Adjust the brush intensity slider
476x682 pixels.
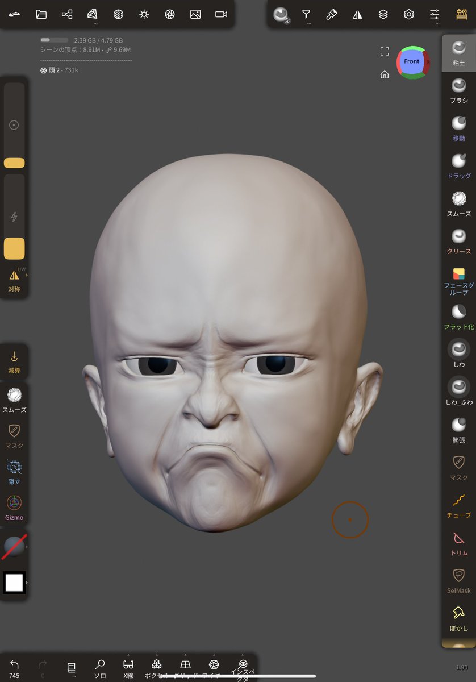tap(14, 217)
